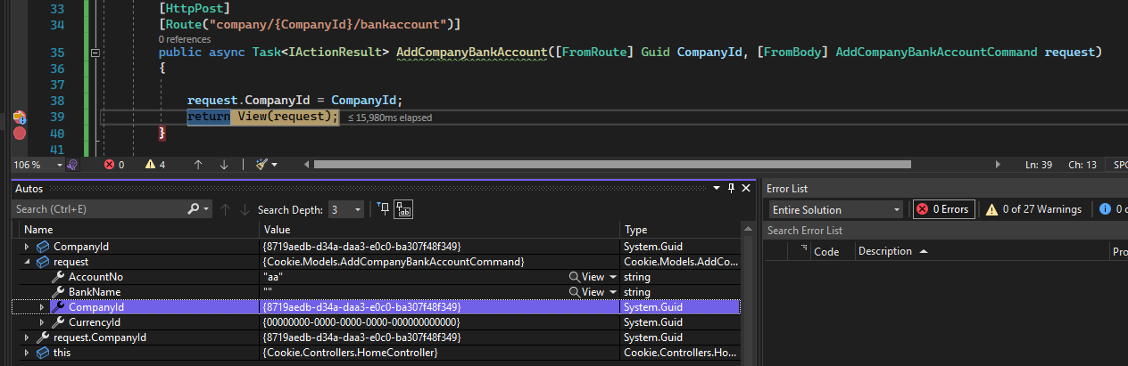The width and height of the screenshot is (1128, 366).
Task: Close the Autos panel
Action: click(748, 189)
